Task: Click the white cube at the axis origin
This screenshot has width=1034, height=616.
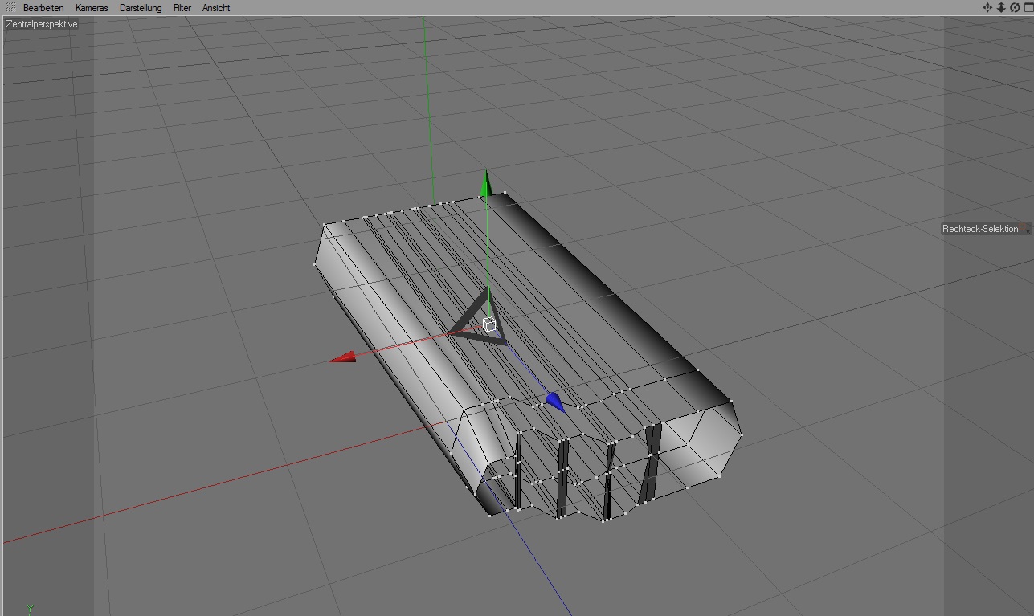Action: click(x=489, y=324)
